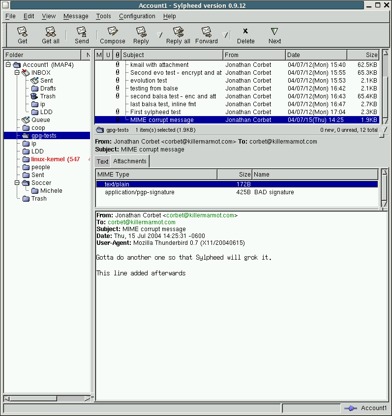Sort messages by Subject column header
The width and height of the screenshot is (392, 416).
(x=172, y=55)
